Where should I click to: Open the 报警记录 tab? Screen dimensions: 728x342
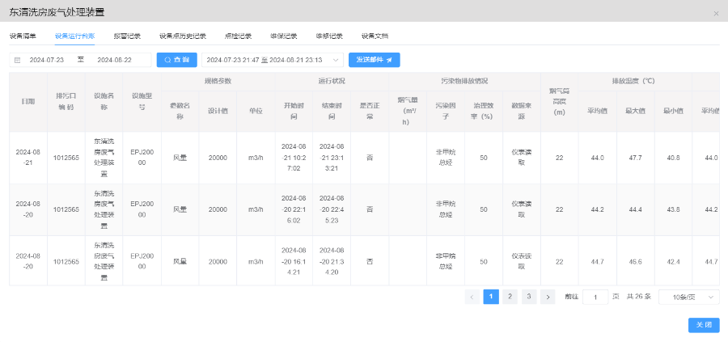[127, 36]
